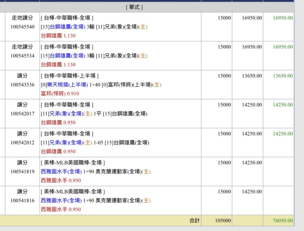
Task: Click the "1-05" handicap in order 100542012
Action: pyautogui.click(x=98, y=143)
